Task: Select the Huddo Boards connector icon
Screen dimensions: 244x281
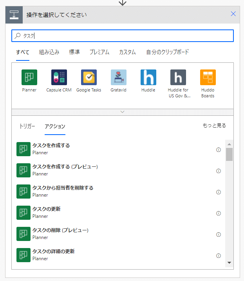Action: tap(208, 77)
